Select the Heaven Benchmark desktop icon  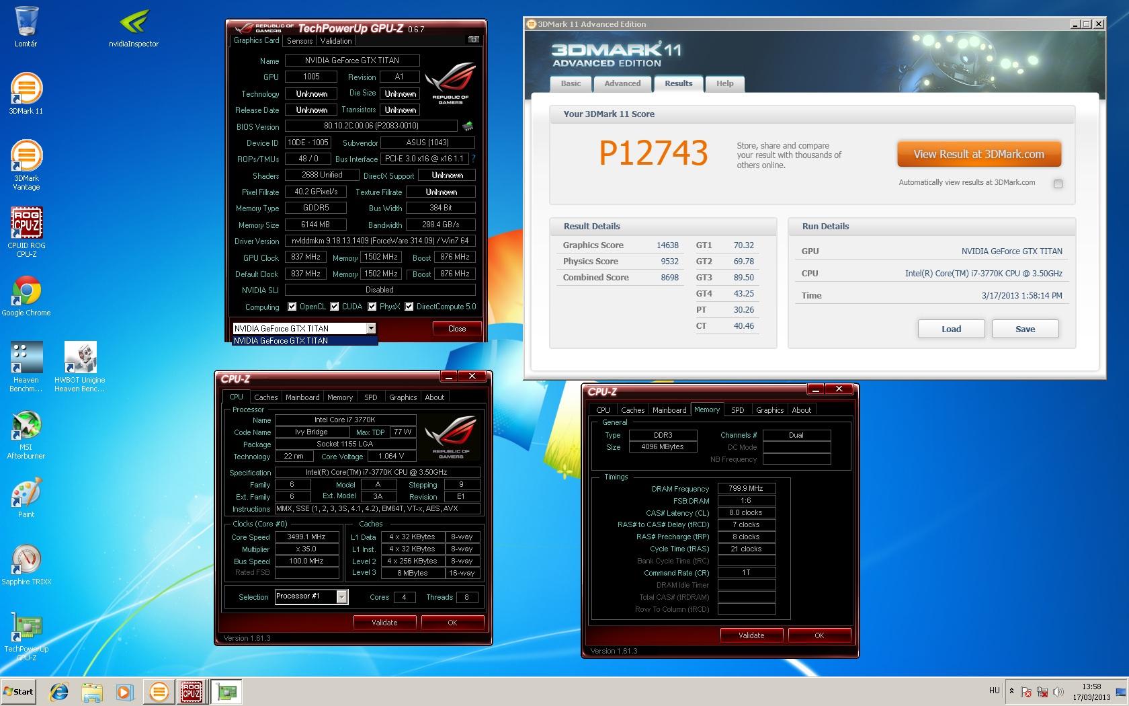click(26, 366)
